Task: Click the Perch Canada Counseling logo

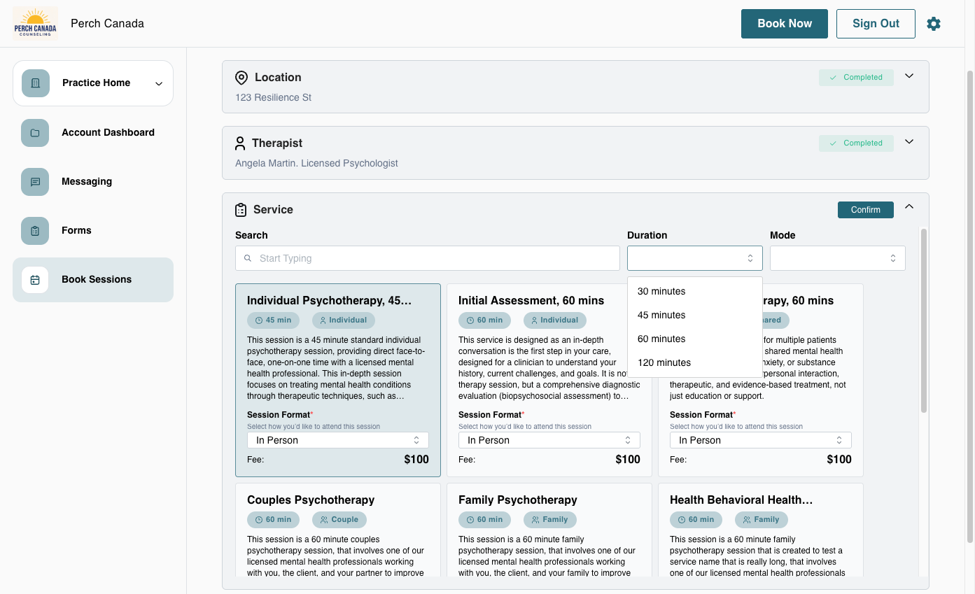Action: point(35,24)
